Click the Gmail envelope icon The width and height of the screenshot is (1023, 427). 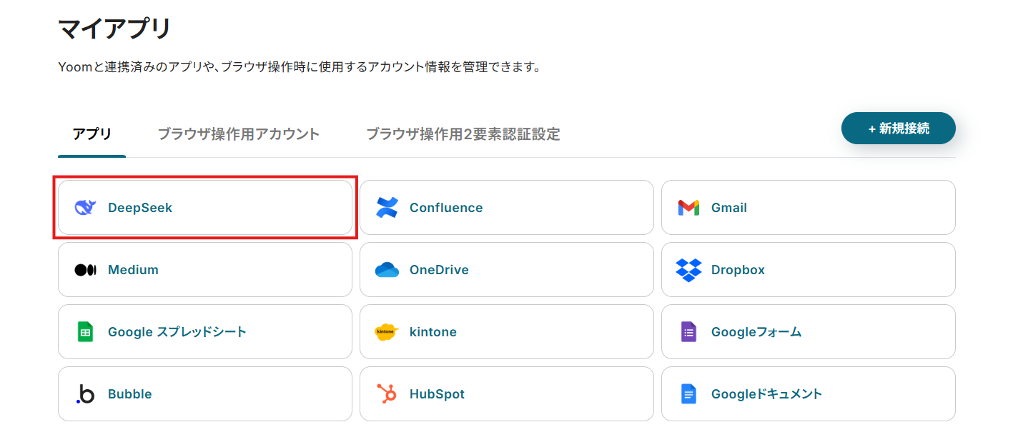click(688, 208)
